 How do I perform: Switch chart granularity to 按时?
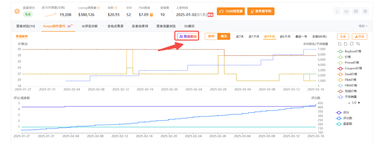pyautogui.click(x=211, y=36)
